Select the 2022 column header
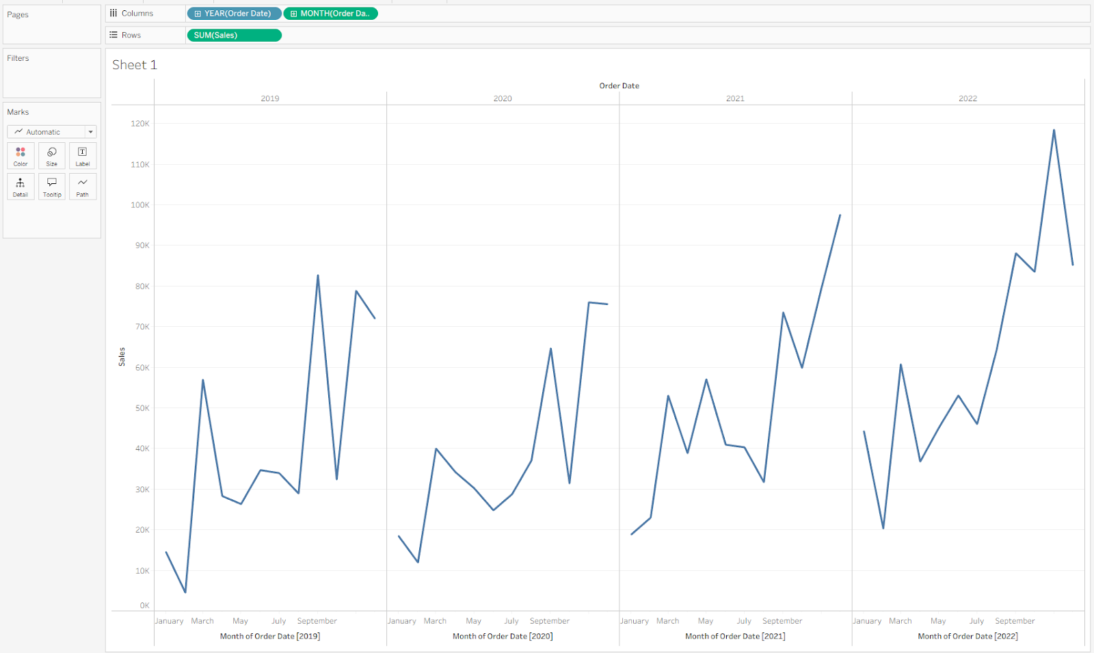 [968, 98]
